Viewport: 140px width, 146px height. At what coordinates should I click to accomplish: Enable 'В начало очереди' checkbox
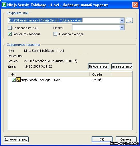point(55,34)
